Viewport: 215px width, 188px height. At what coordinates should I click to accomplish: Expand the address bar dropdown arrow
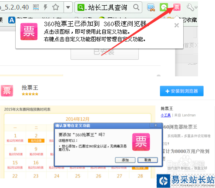68,7
